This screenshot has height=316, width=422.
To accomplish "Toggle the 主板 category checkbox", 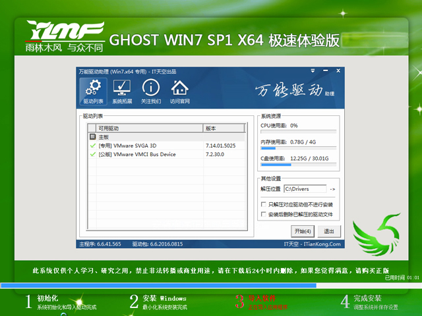I will [x=93, y=136].
